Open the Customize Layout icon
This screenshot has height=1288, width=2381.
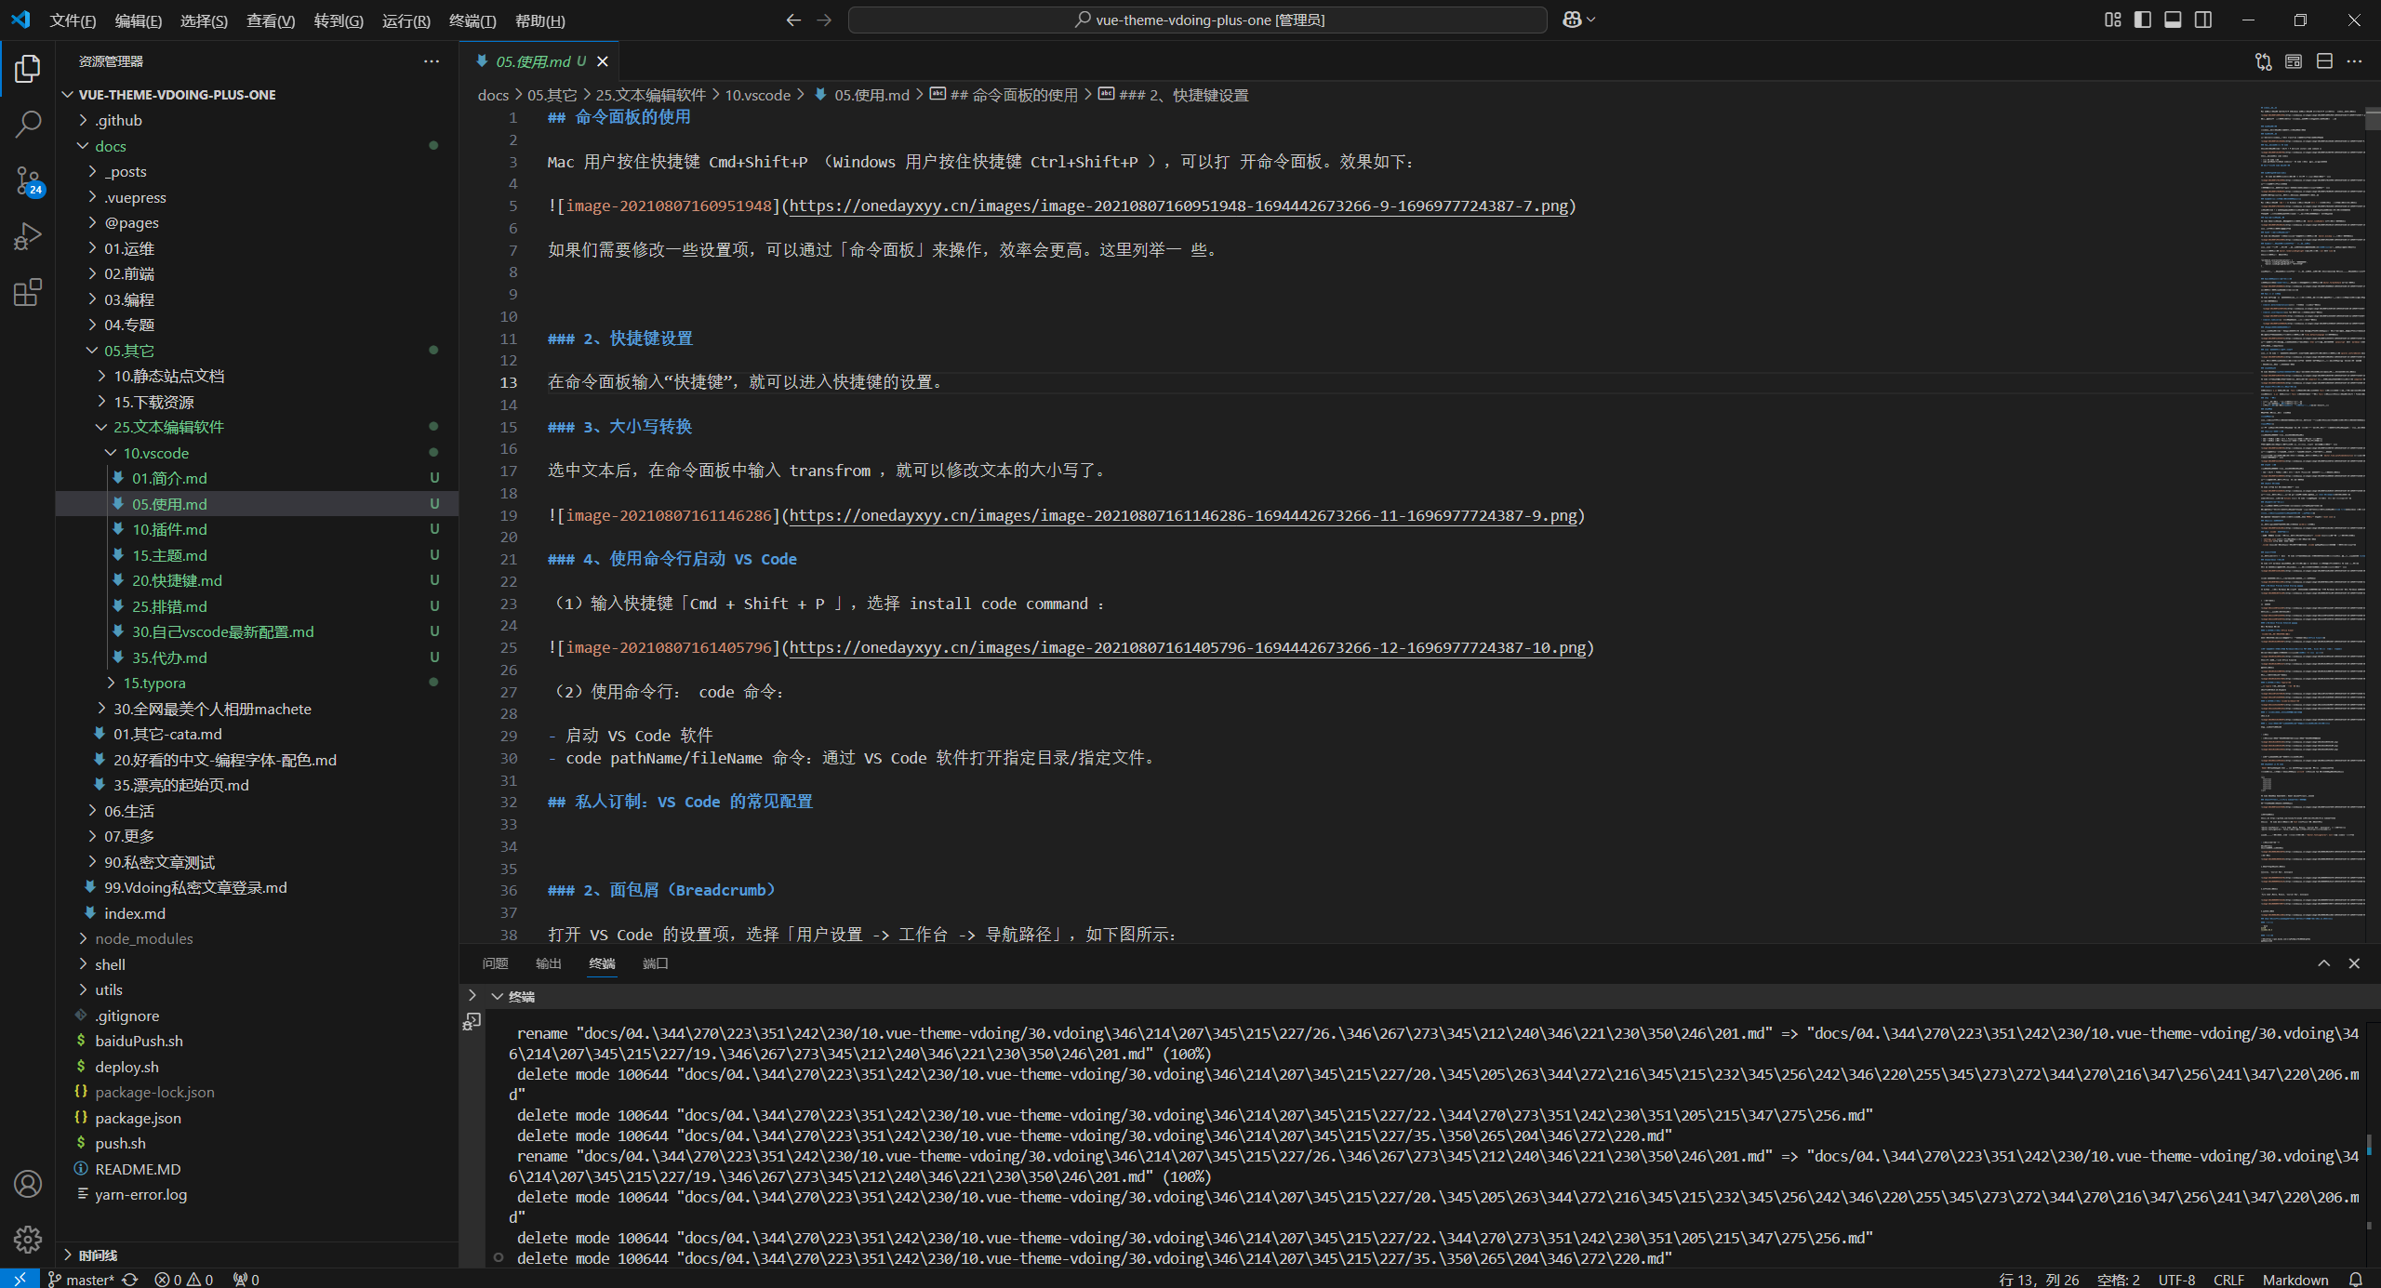point(2113,20)
